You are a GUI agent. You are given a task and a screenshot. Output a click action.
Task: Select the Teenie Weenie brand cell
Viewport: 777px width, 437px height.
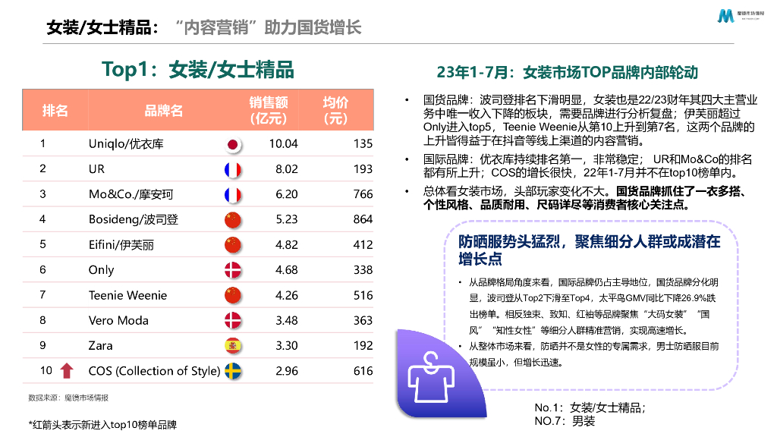point(127,295)
